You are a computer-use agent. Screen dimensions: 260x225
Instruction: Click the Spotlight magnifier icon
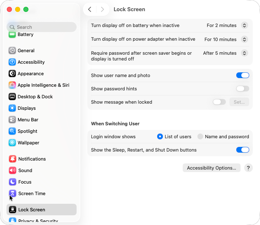(12, 131)
